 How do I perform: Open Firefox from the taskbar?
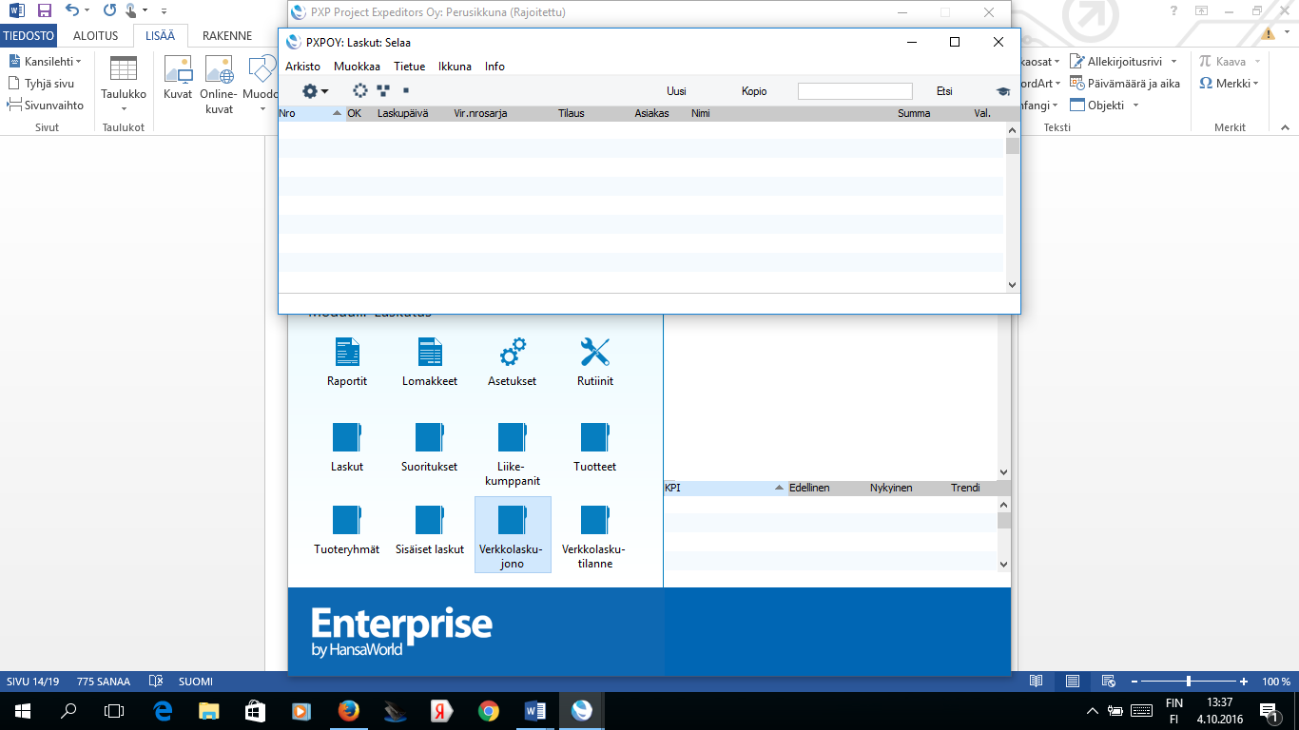point(349,710)
